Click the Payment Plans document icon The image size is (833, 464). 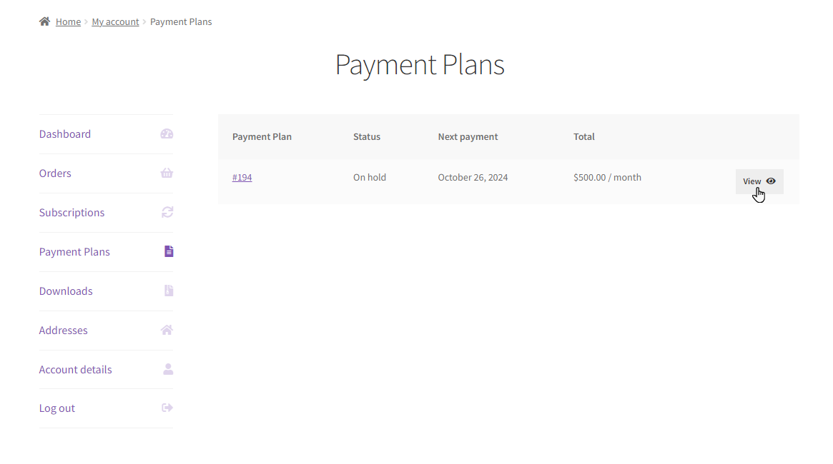coord(169,251)
